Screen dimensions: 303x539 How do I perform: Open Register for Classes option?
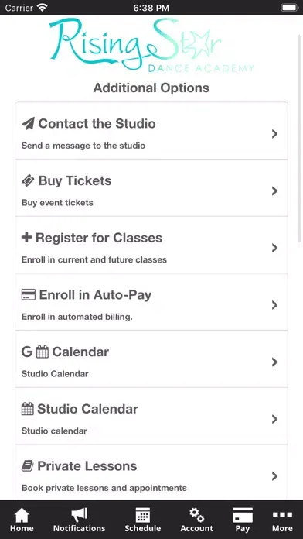pyautogui.click(x=151, y=245)
